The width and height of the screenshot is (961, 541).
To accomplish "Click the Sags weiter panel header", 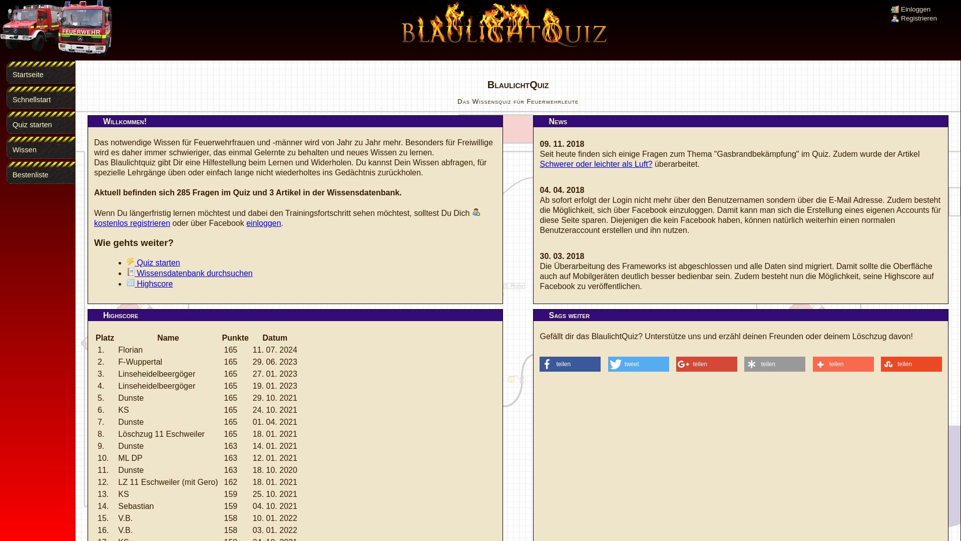I will coord(741,316).
